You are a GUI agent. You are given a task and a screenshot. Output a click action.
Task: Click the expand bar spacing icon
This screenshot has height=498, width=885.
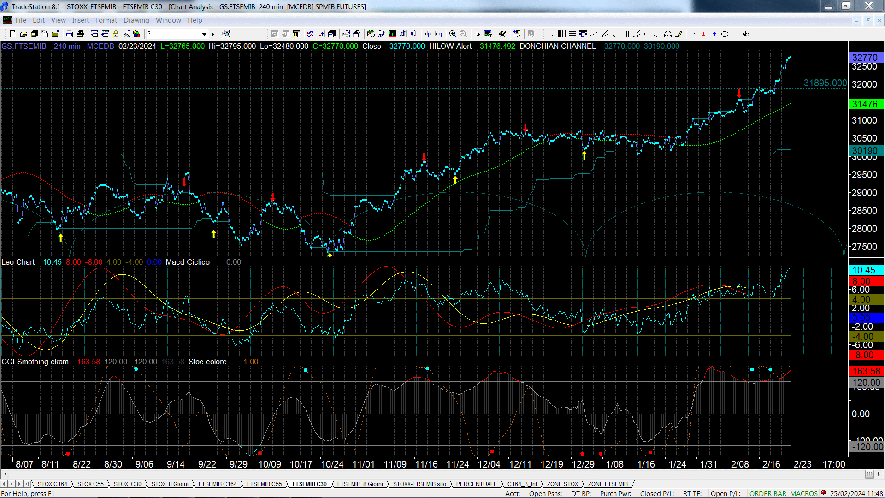[x=438, y=34]
